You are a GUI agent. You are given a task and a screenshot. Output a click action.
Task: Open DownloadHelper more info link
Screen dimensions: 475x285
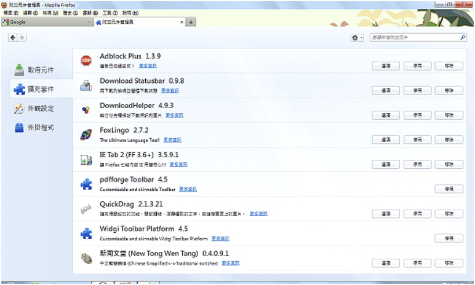(x=175, y=115)
